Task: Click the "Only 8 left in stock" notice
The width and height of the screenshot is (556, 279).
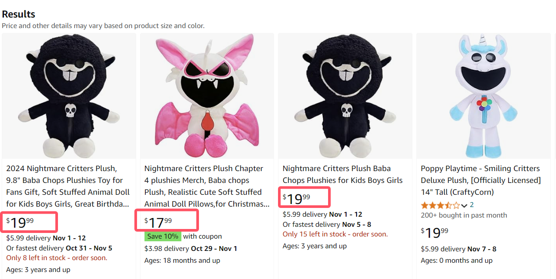Action: pyautogui.click(x=57, y=258)
